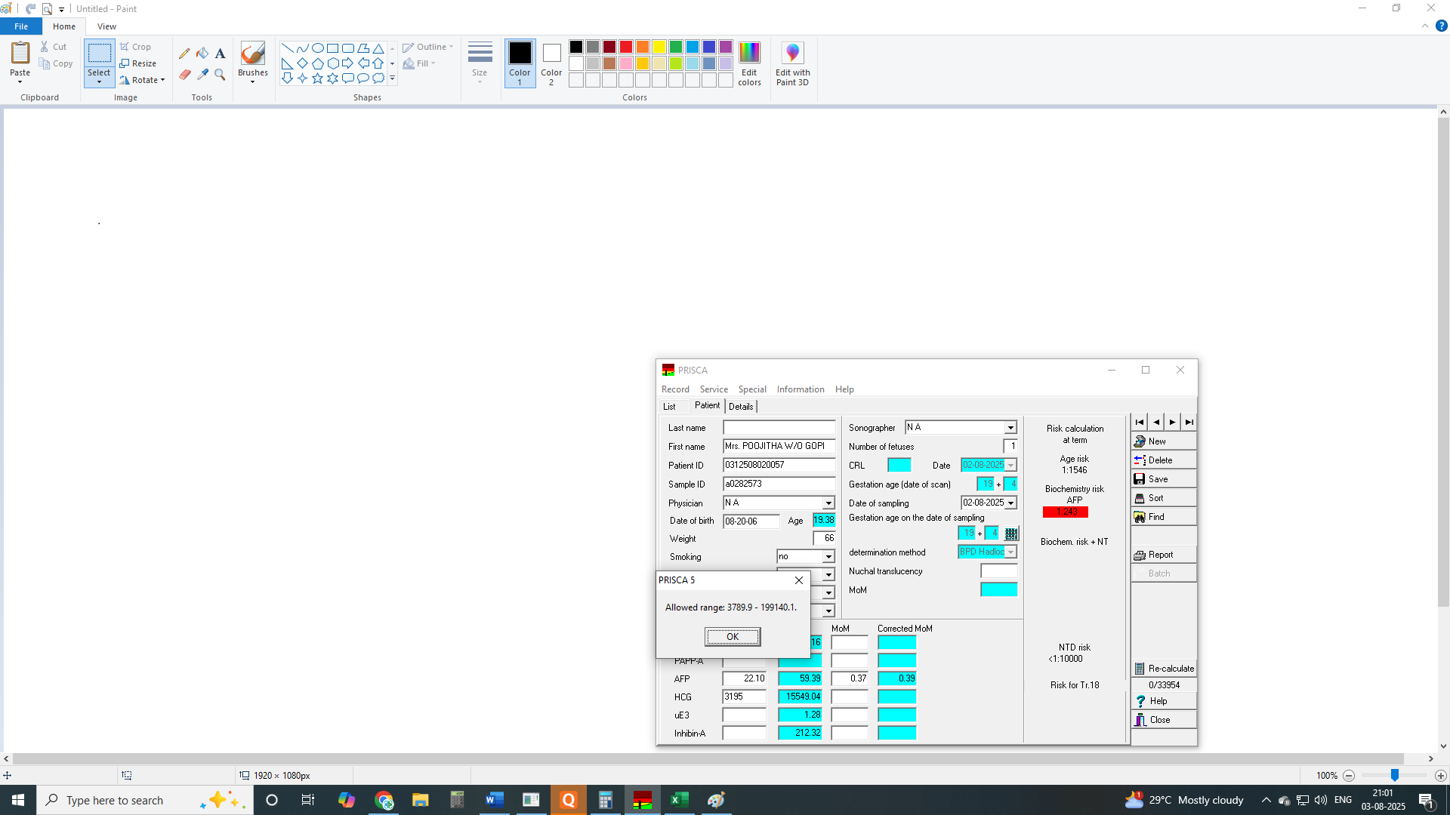The width and height of the screenshot is (1450, 815).
Task: Pick the Fill with color bucket tool
Action: point(202,54)
